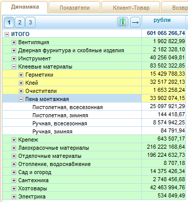Select row Пистолетная, всесезонная

(x=94, y=107)
